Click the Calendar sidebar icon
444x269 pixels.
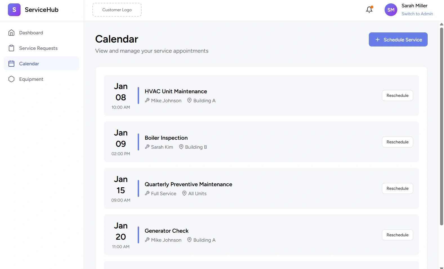point(12,64)
